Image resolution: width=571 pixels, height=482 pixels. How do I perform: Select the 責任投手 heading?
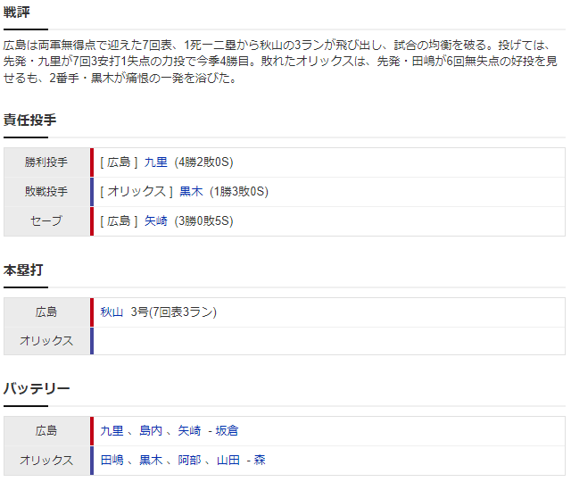click(x=29, y=120)
